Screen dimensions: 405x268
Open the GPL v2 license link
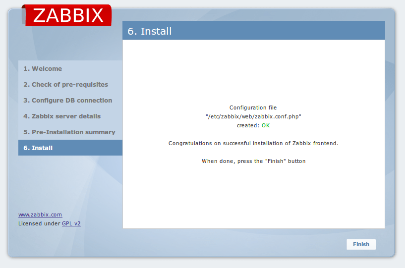(x=71, y=223)
